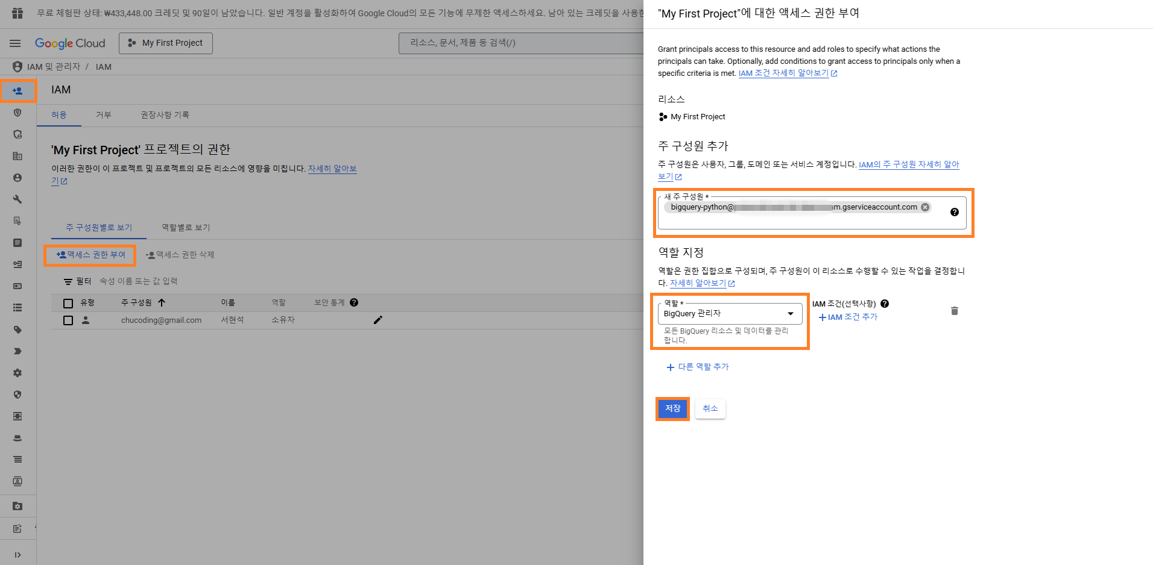The image size is (1153, 565).
Task: Click the 서현석 name cell
Action: pos(232,320)
